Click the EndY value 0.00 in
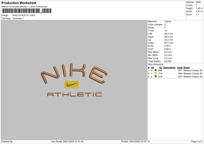204x144 pixels. coord(168,49)
